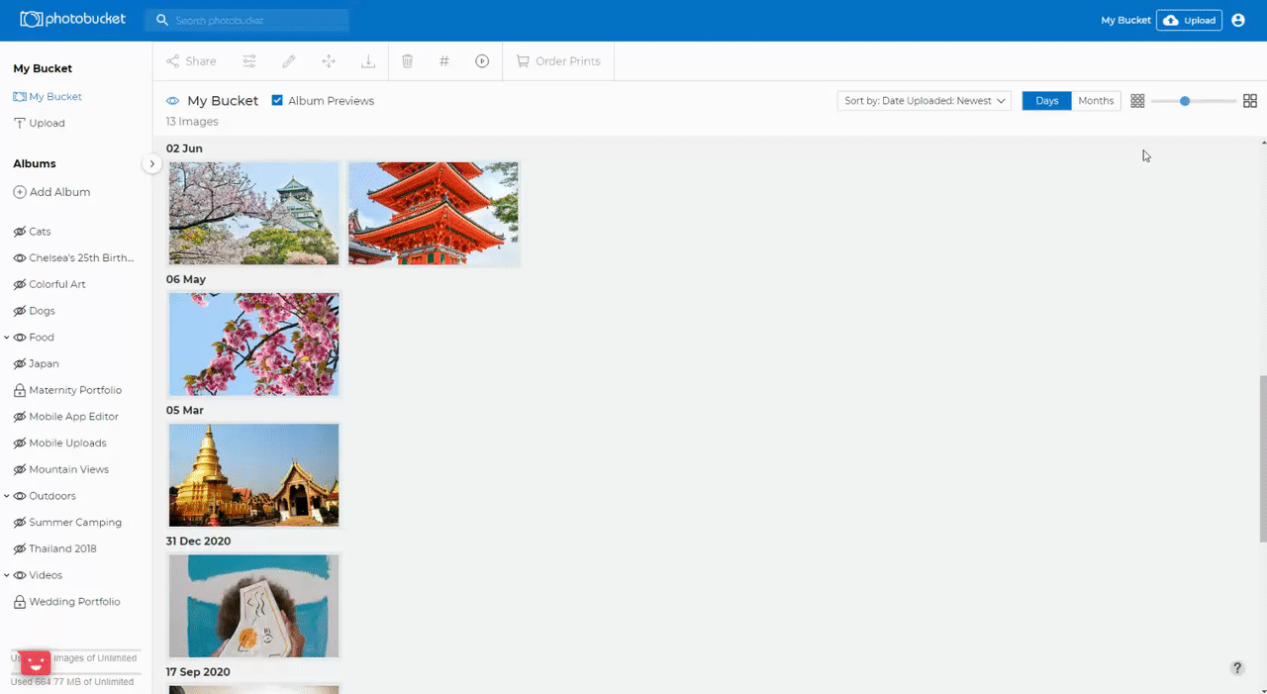1267x694 pixels.
Task: Open the adjust settings sliders icon
Action: [x=249, y=61]
